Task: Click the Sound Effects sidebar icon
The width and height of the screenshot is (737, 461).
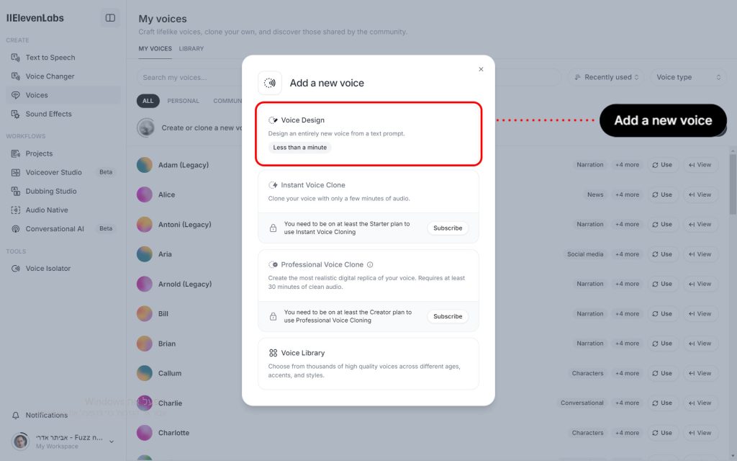Action: [x=16, y=114]
